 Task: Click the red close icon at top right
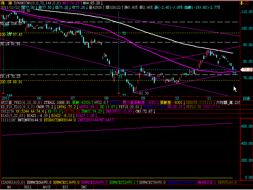(249, 2)
